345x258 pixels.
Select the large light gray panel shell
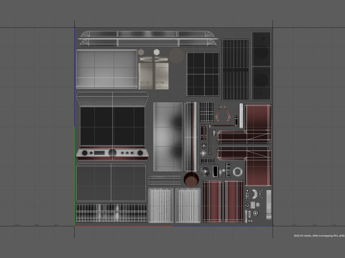pyautogui.click(x=106, y=70)
